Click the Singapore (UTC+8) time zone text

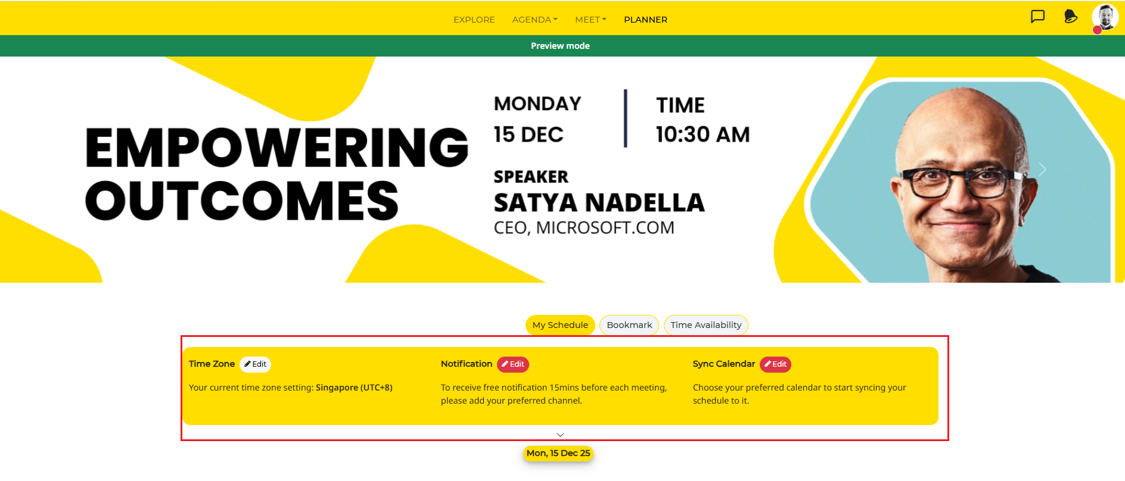354,388
